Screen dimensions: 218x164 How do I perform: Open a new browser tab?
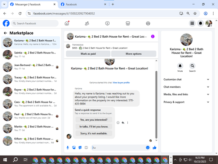point(112,4)
